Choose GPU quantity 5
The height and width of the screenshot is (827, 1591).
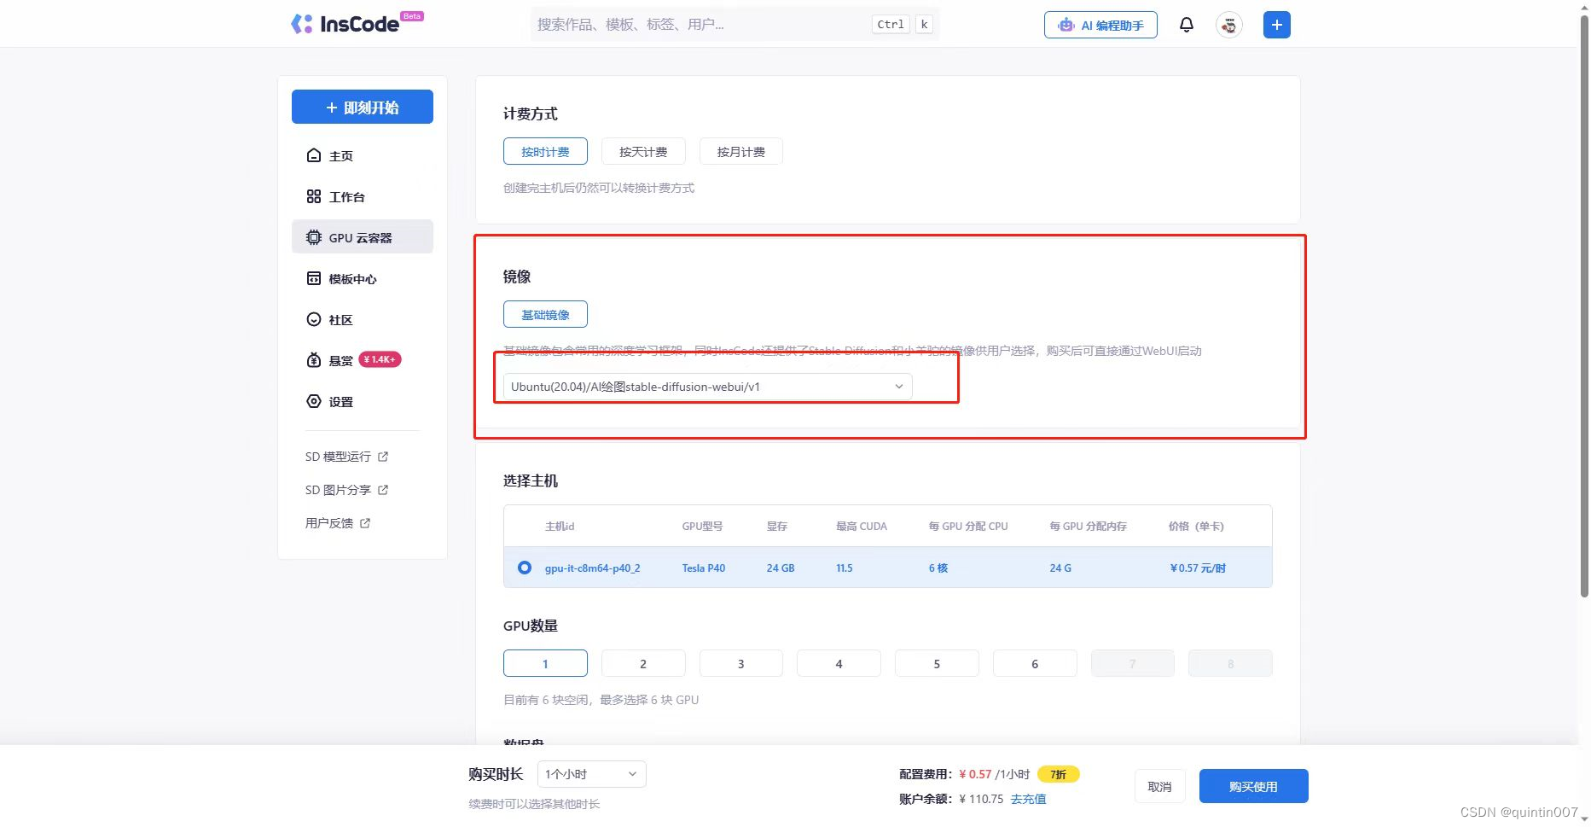tap(937, 663)
